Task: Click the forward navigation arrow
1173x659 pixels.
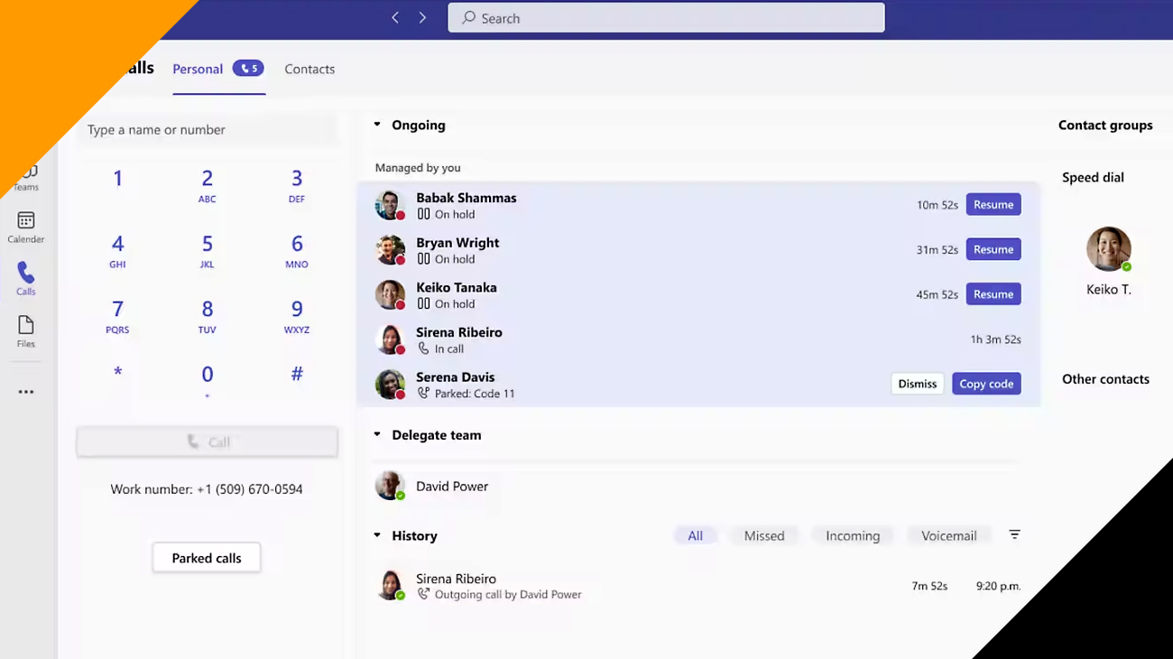Action: click(x=422, y=18)
